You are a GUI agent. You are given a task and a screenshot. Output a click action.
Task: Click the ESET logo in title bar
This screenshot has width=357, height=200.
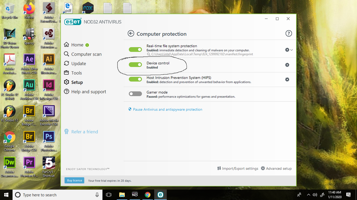pos(73,22)
